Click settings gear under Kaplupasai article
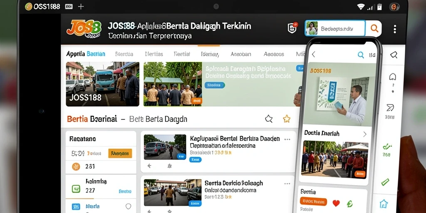 [x=170, y=166]
